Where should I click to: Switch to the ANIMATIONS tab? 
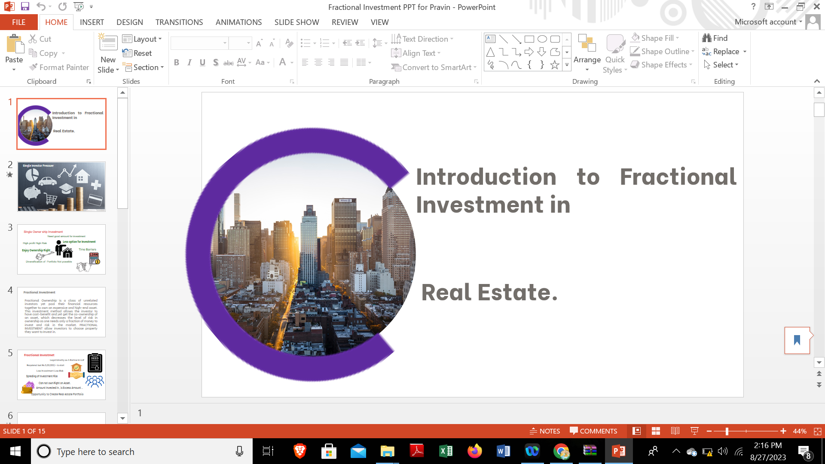click(238, 22)
